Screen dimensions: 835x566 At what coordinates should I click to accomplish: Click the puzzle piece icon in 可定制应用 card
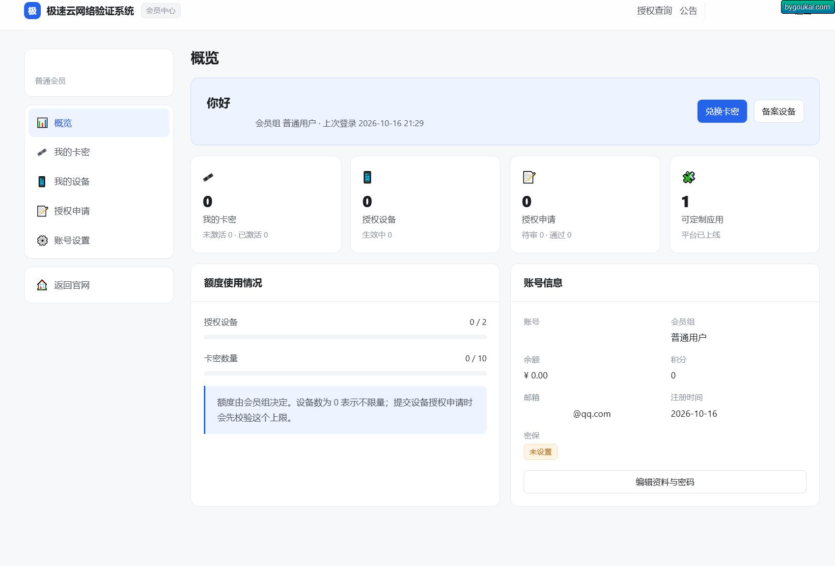689,177
